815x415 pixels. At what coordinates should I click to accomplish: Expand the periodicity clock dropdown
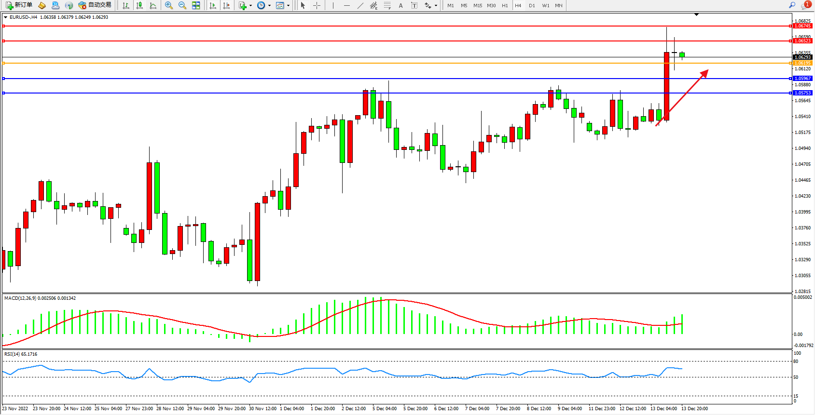(269, 6)
